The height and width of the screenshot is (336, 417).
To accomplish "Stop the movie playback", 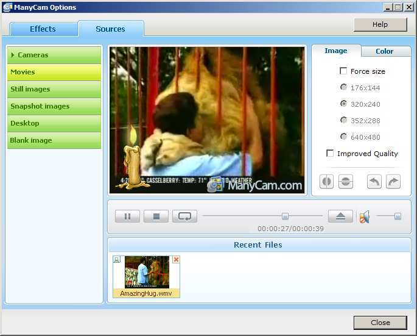I will 156,216.
